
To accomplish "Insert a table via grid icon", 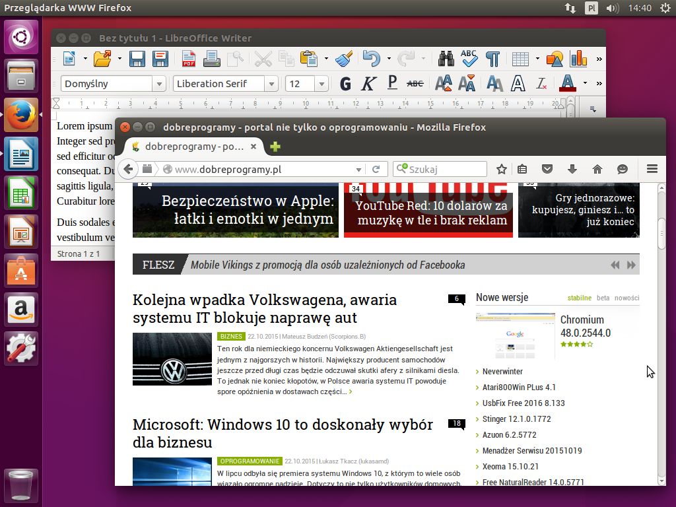I will (520, 59).
